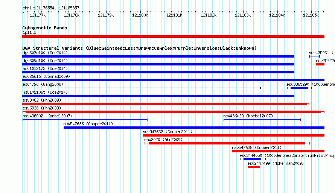The height and width of the screenshot is (193, 335).
Task: Click the 121185k ruler tick label
Action: pyautogui.click(x=311, y=15)
